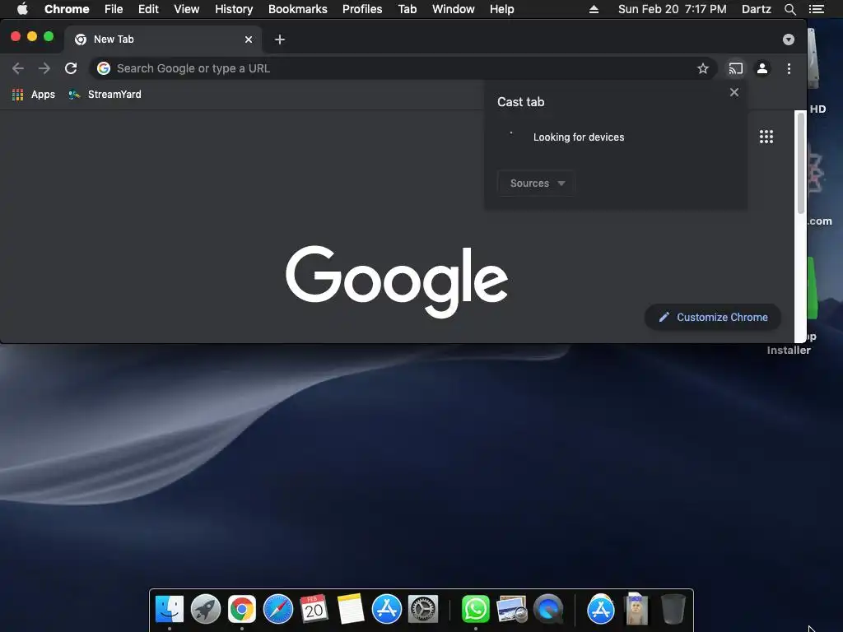
Task: Select the New Tab tab
Action: [163, 39]
